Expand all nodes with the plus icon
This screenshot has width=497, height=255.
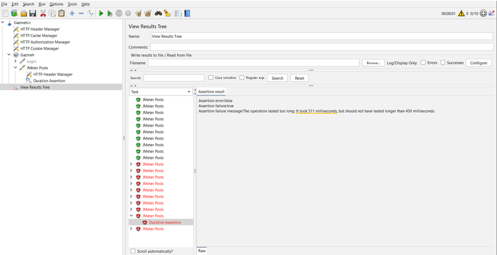pyautogui.click(x=72, y=13)
